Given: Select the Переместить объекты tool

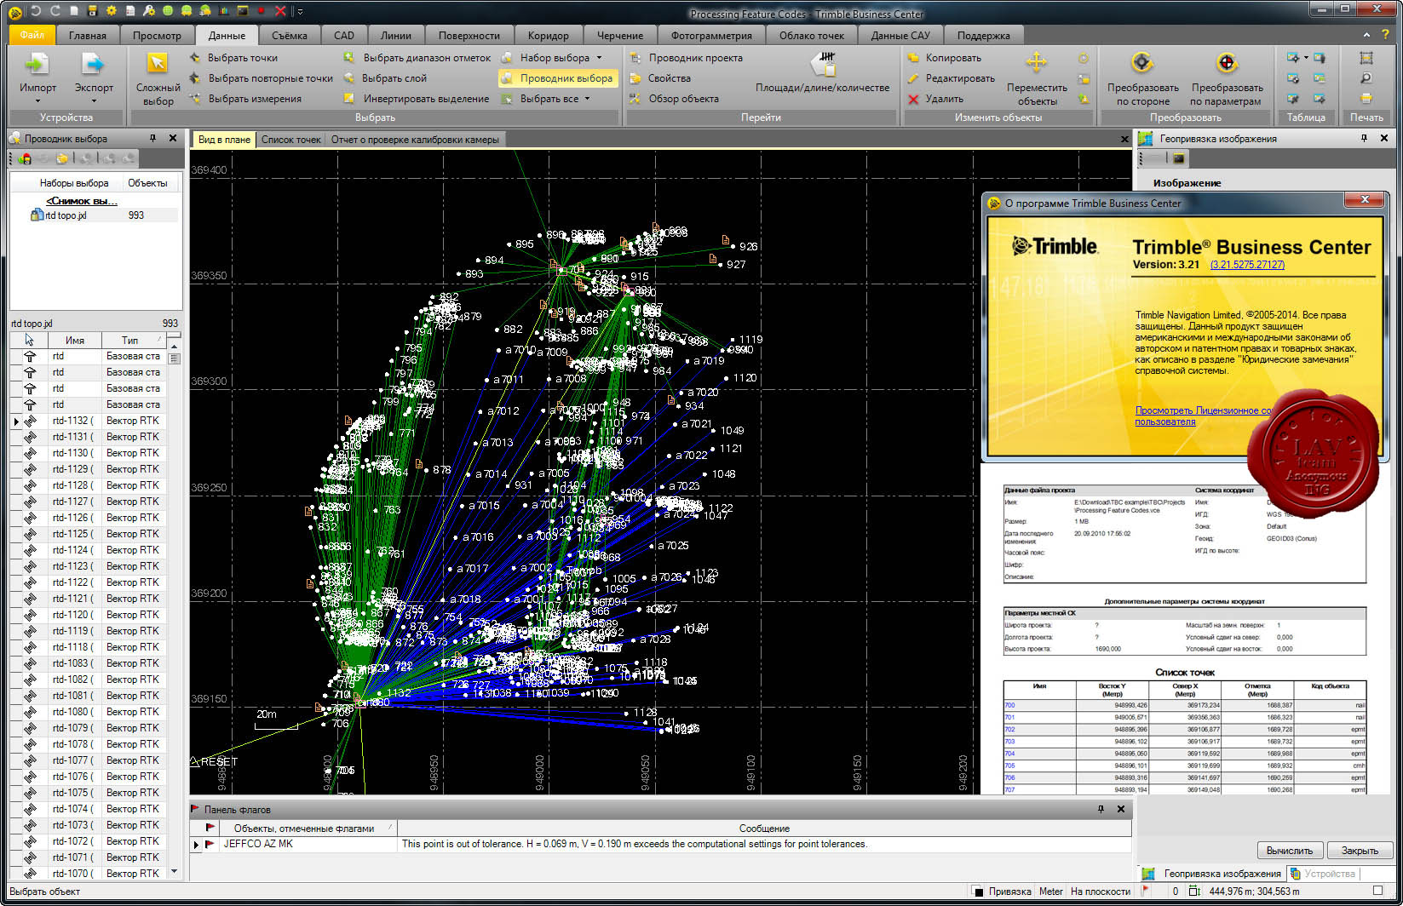Looking at the screenshot, I should (1037, 78).
